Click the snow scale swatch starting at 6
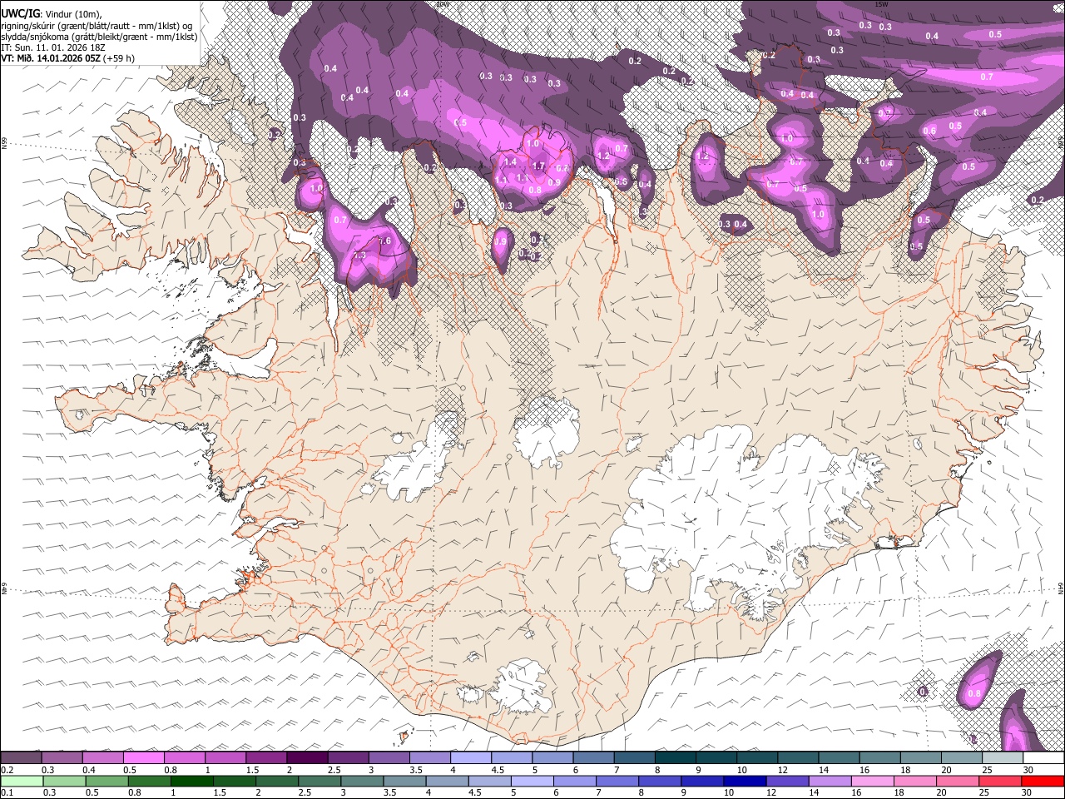Screen dimensions: 1065x799 click(x=594, y=758)
